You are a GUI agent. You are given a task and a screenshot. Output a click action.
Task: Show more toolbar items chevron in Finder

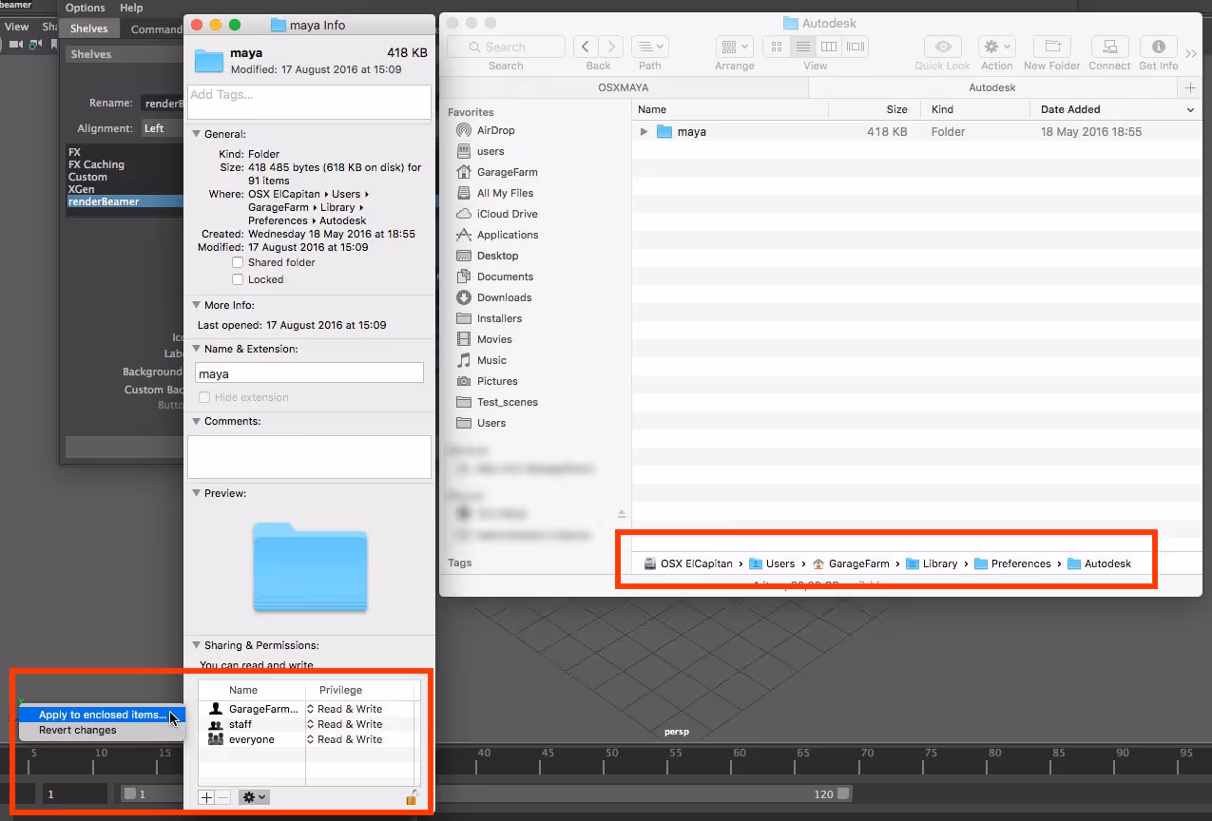pyautogui.click(x=1191, y=53)
